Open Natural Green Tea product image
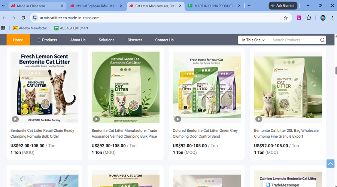The height and width of the screenshot is (187, 337). [x=125, y=88]
